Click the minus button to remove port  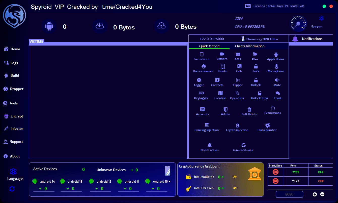click(322, 194)
